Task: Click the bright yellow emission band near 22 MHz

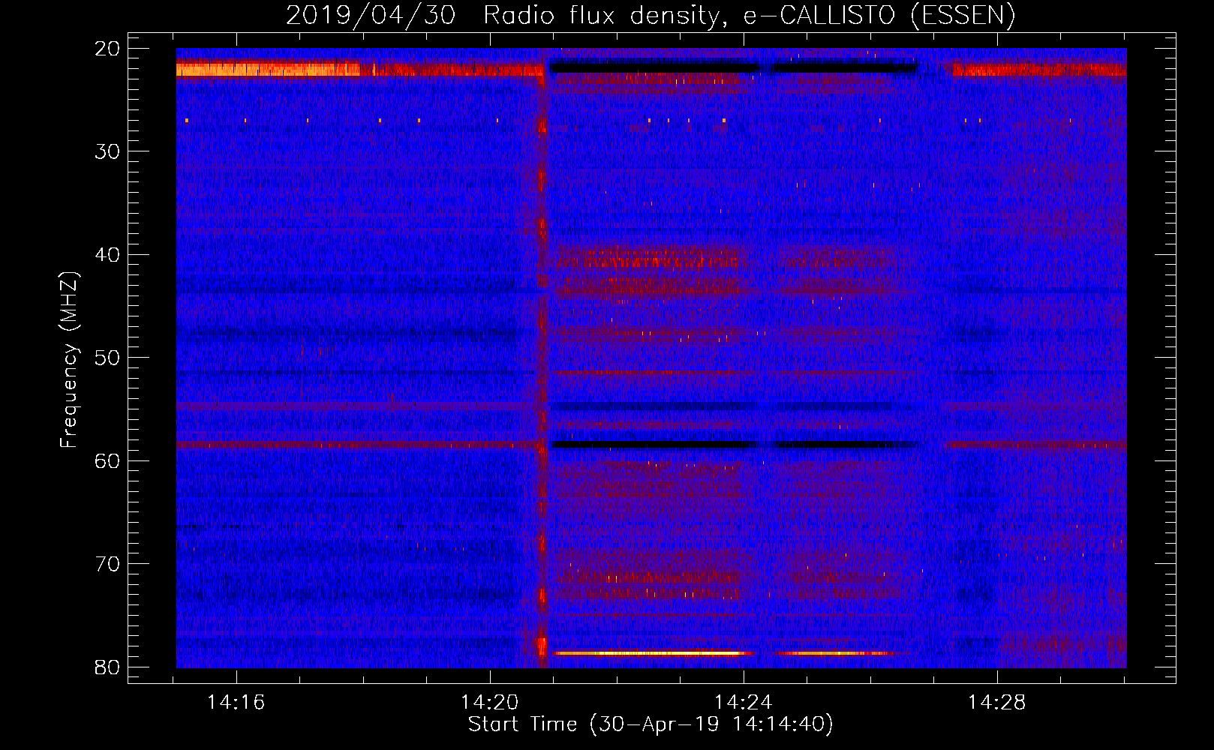Action: coord(268,70)
